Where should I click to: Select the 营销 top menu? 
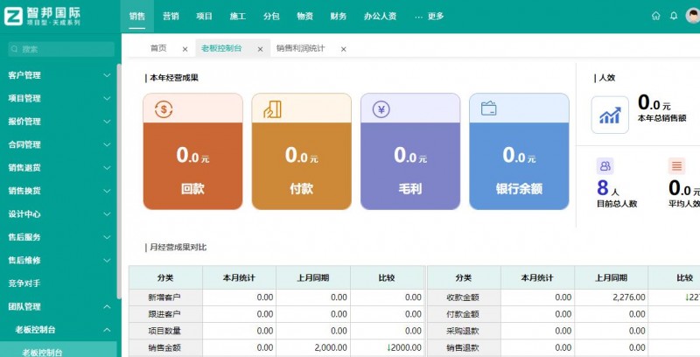(171, 16)
